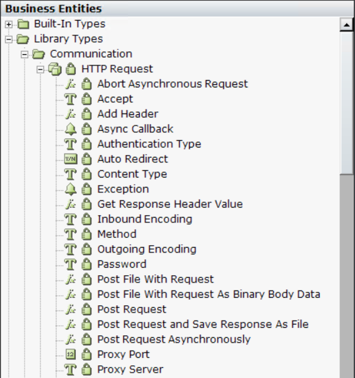Click the scrollbar up arrow button
355x378 pixels.
[346, 25]
